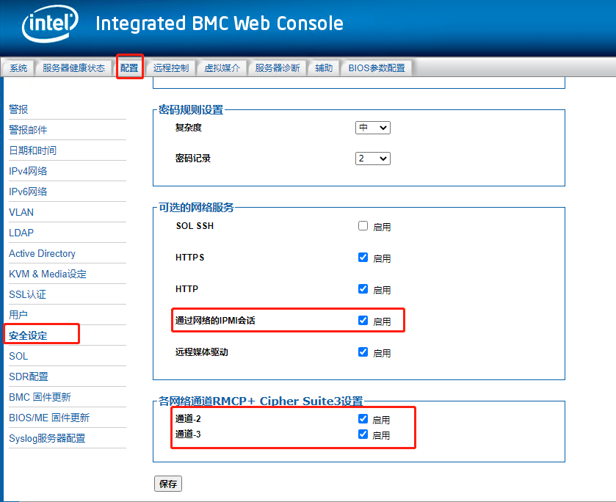The width and height of the screenshot is (616, 502).
Task: Open Syslog服务器配置 sidebar link
Action: [x=47, y=438]
